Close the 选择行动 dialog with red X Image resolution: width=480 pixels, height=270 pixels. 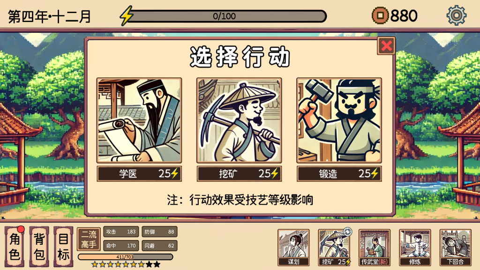[386, 46]
